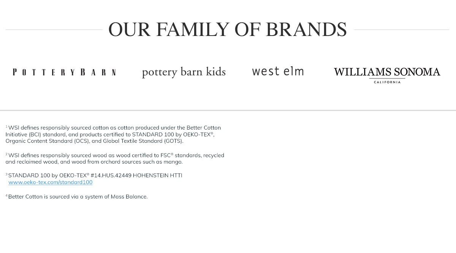Click the superscript 1 footnote marker
456x253 pixels.
click(x=6, y=126)
